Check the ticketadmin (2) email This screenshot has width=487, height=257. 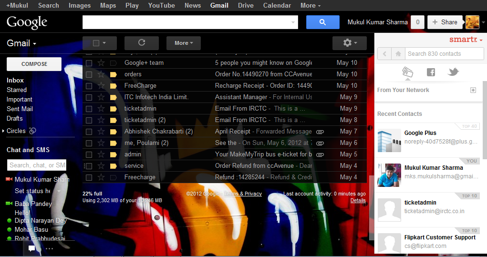89,121
